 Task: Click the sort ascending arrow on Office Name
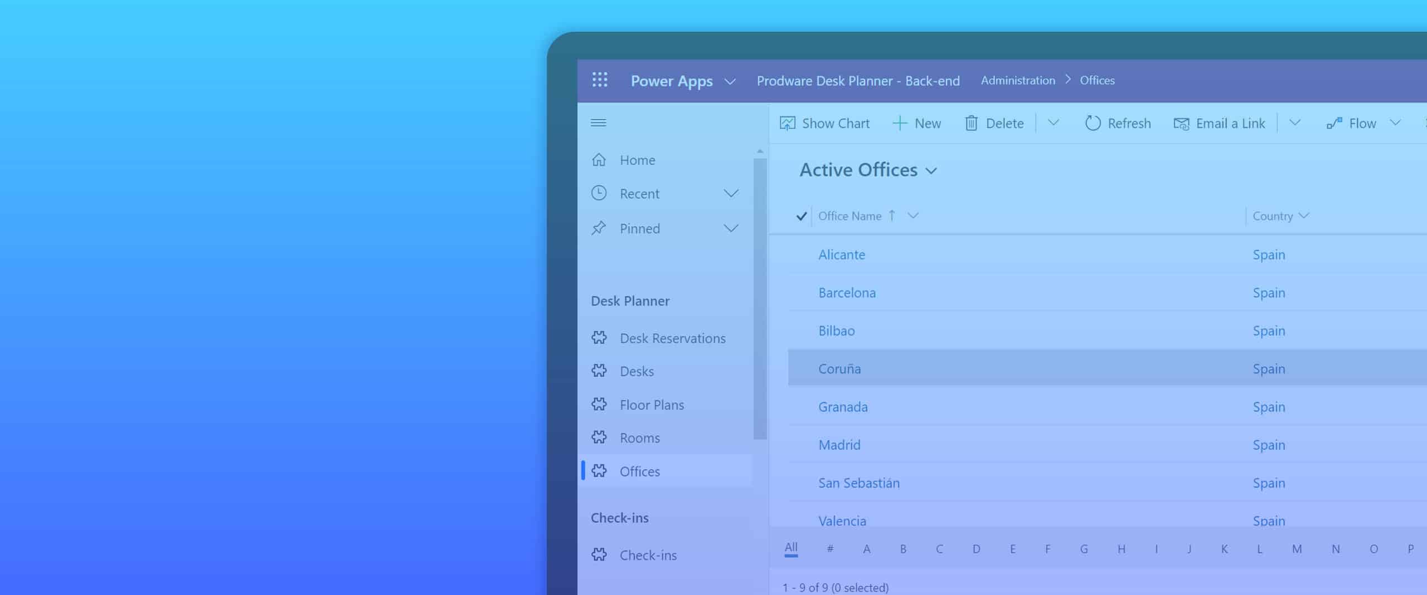892,215
